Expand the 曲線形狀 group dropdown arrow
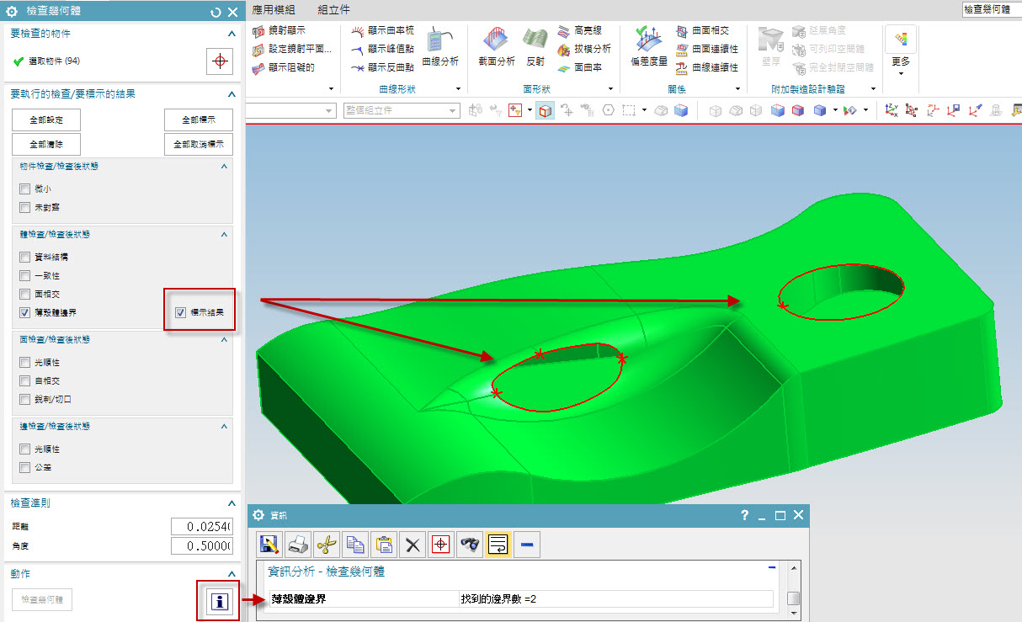 pos(459,88)
